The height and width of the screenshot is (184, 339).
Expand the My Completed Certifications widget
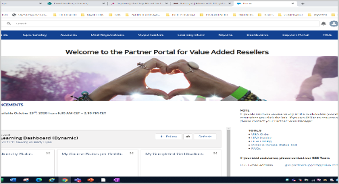tap(216, 153)
